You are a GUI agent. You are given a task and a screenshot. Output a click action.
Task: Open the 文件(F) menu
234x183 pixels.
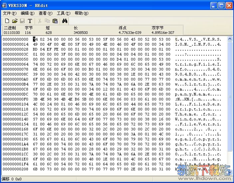point(9,13)
